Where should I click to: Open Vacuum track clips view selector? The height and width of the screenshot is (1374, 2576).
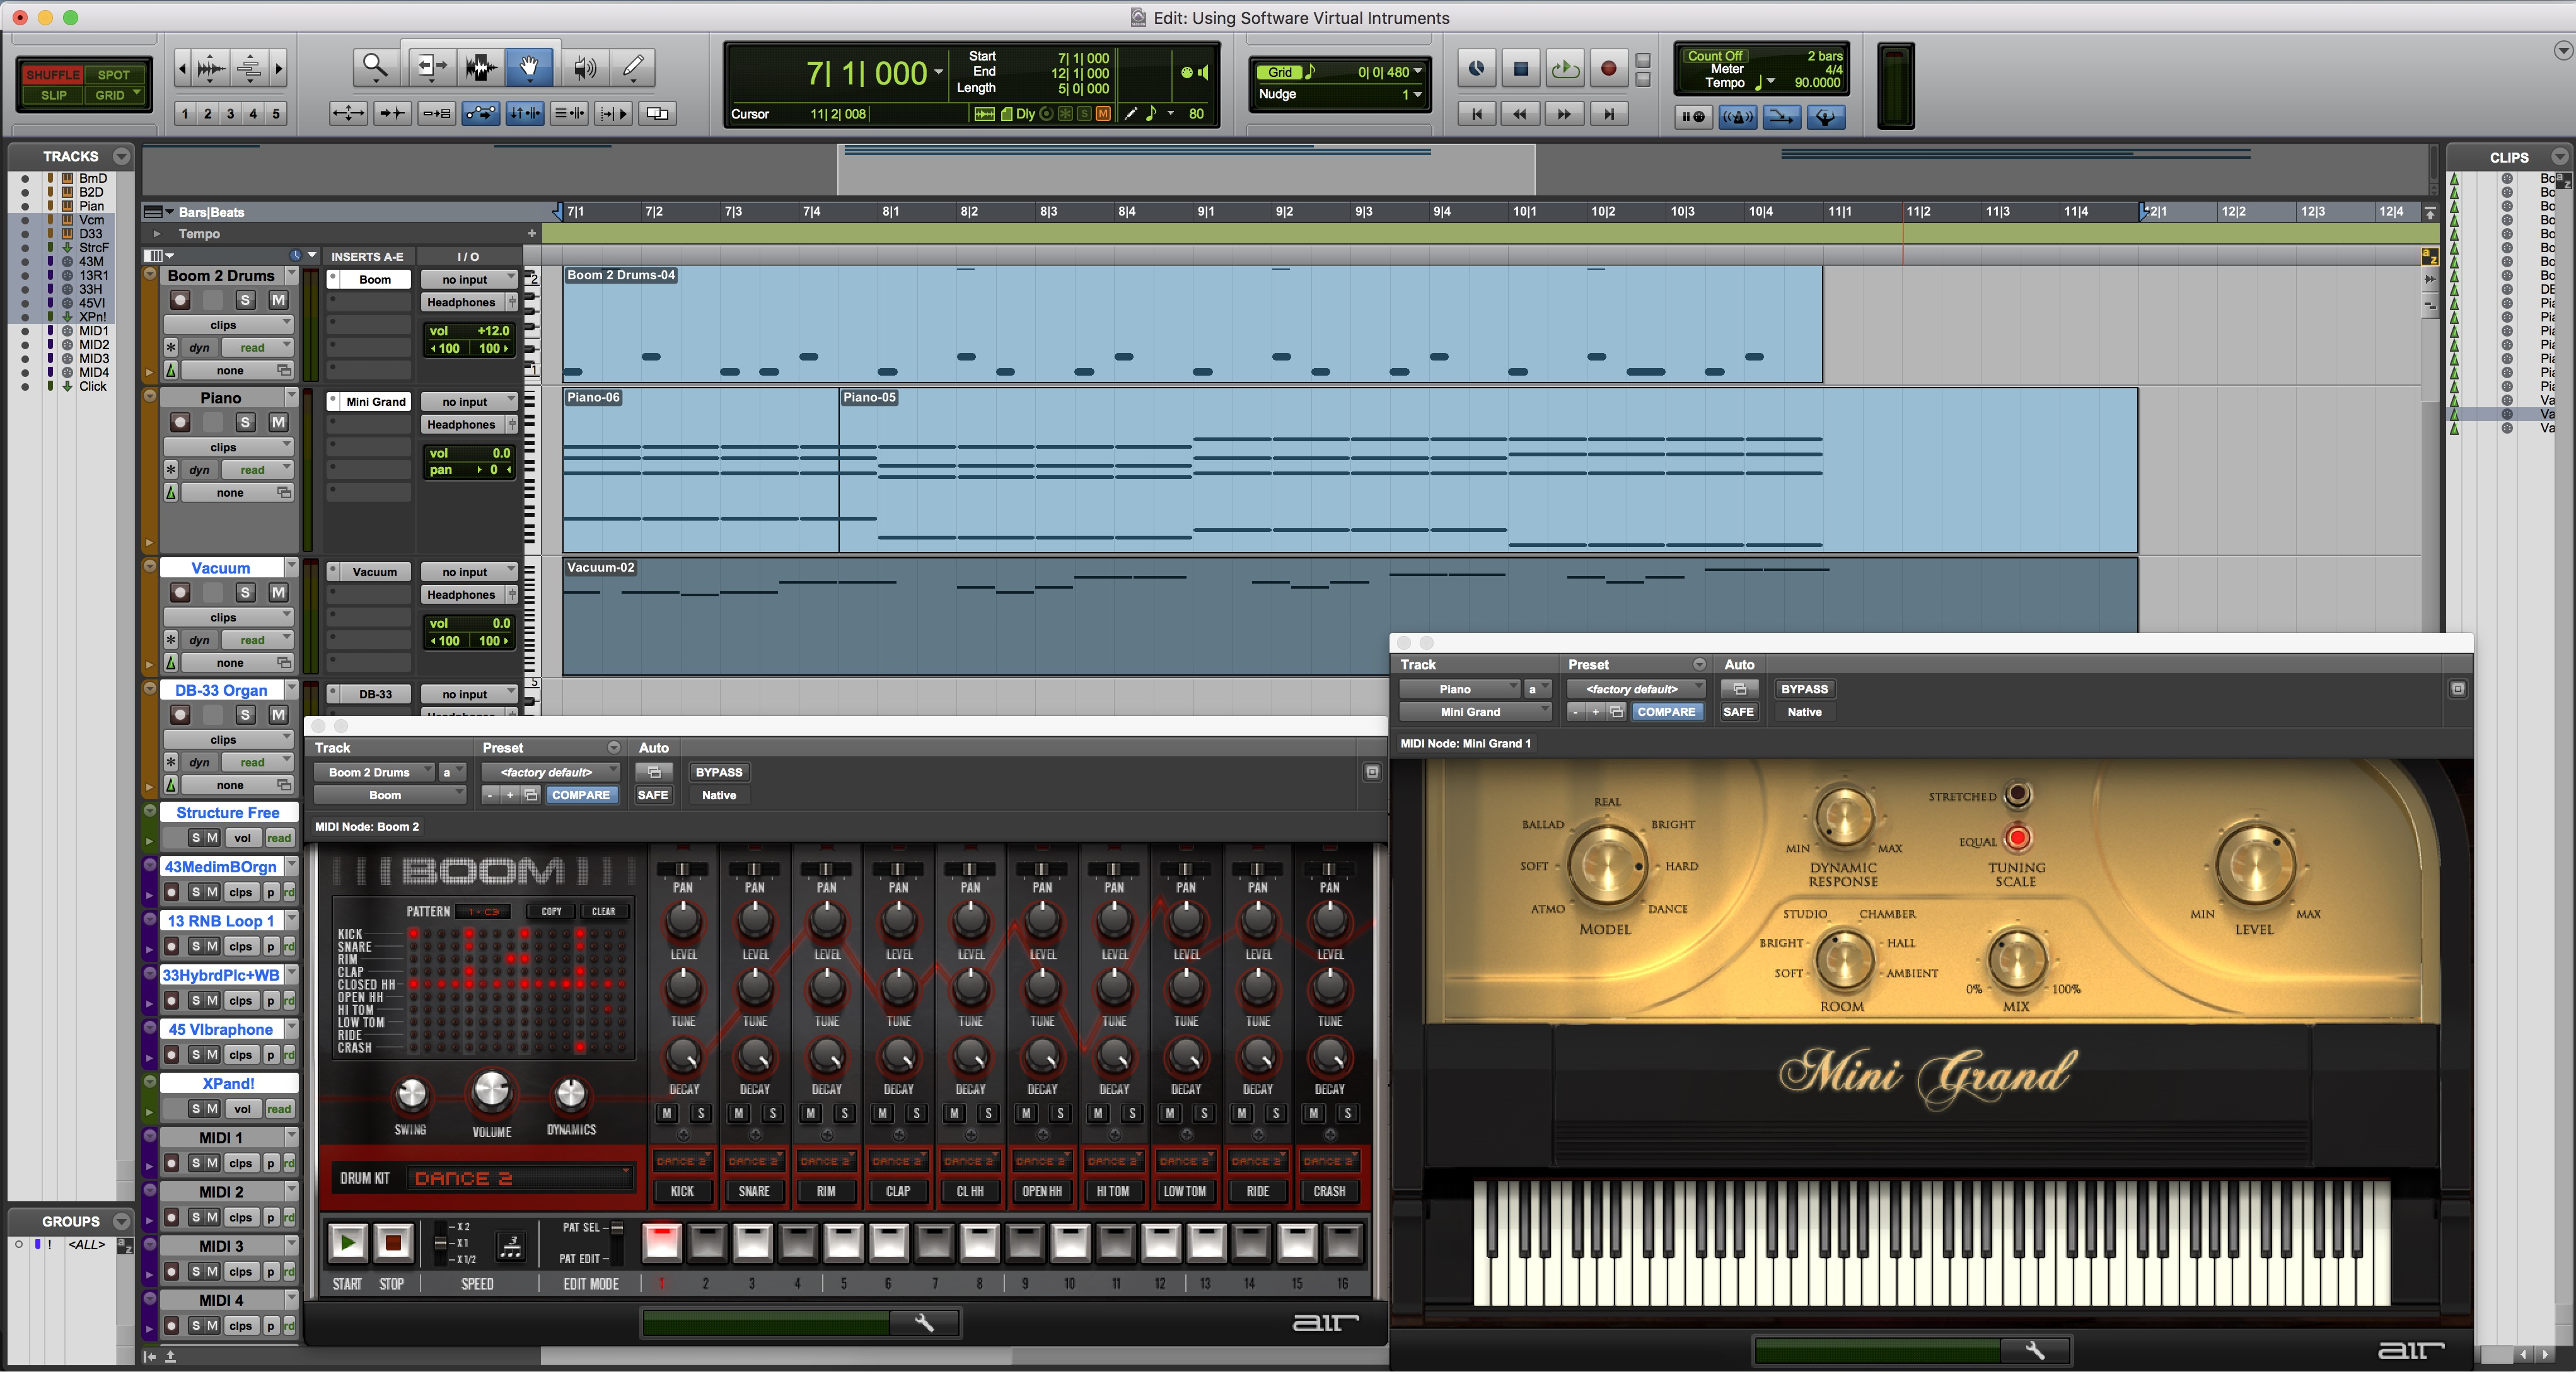click(228, 617)
